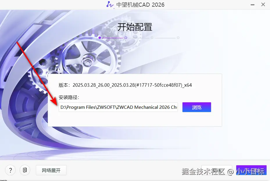Close the 中望机械CAD 2026 installer
The image size is (270, 181).
(x=263, y=4)
